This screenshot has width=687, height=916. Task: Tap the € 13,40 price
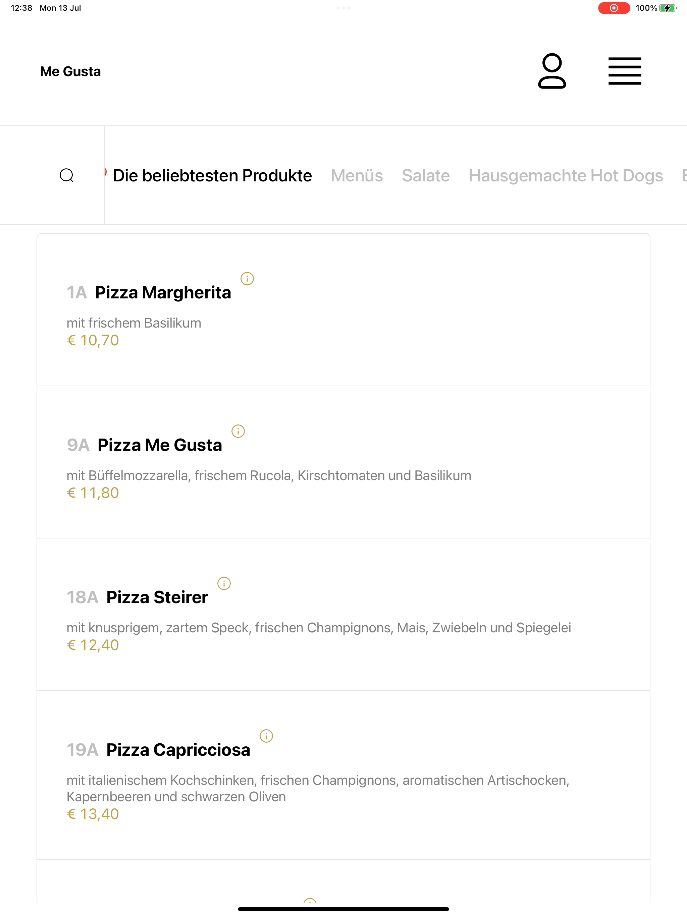pos(93,814)
